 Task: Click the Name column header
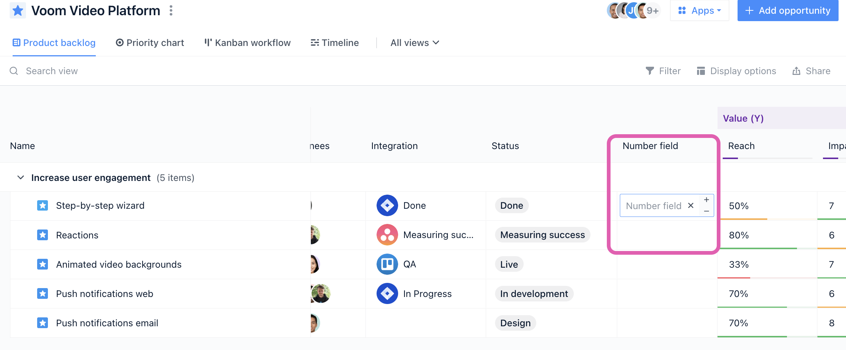coord(23,146)
